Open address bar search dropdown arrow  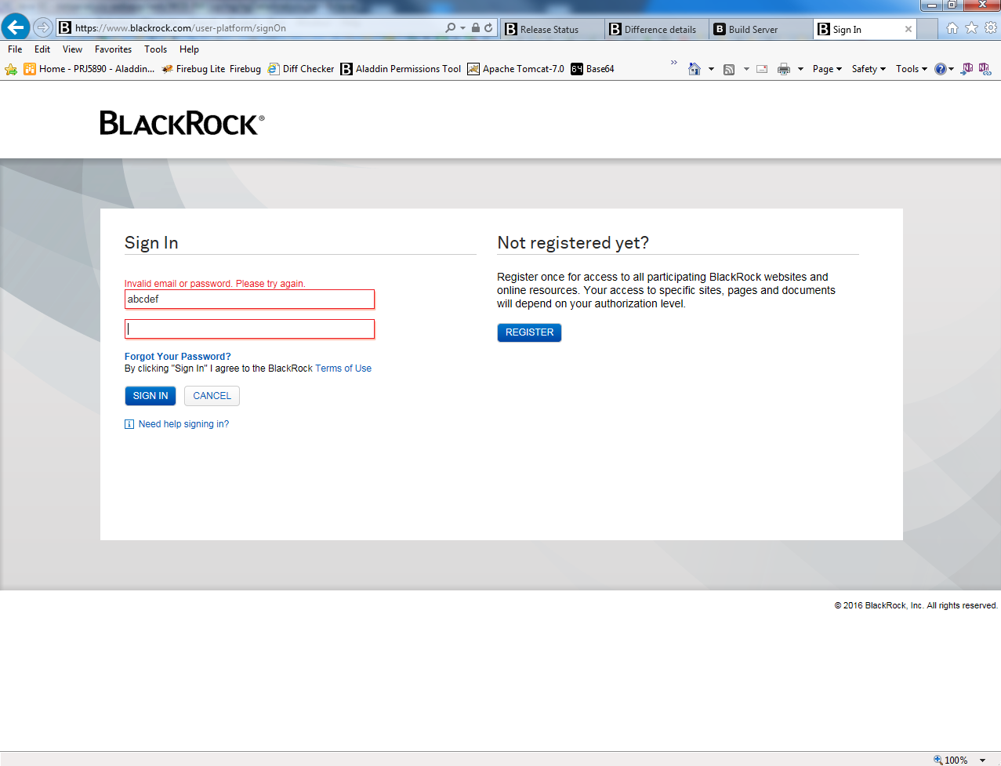(462, 27)
